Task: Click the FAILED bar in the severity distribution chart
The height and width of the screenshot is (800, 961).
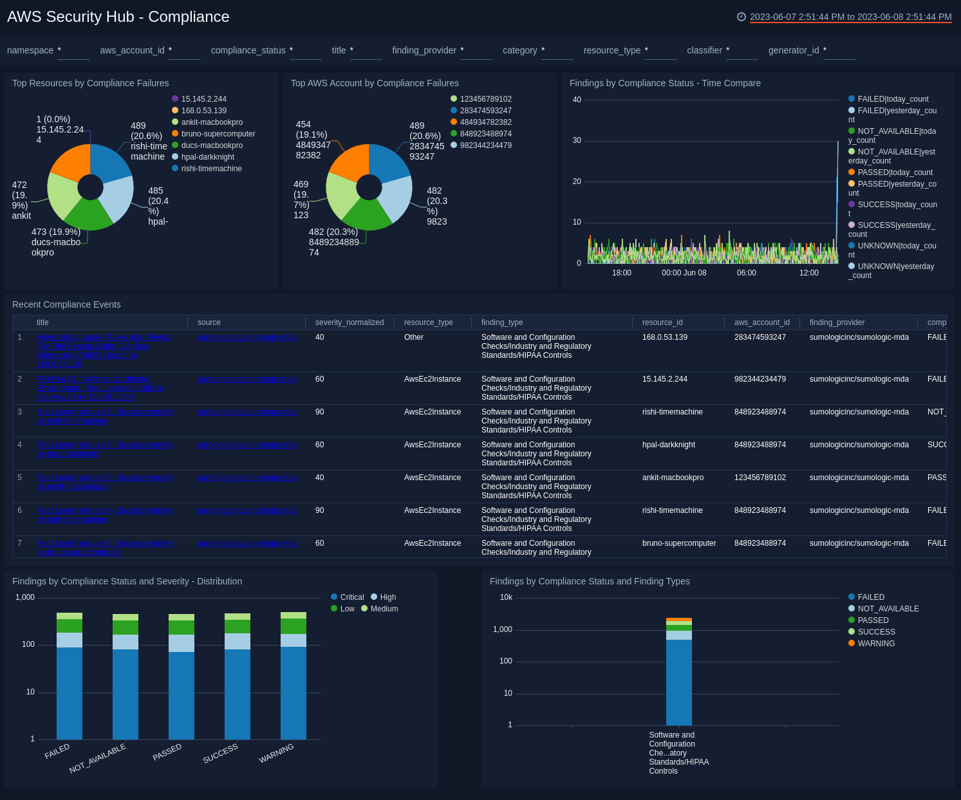Action: [x=70, y=676]
